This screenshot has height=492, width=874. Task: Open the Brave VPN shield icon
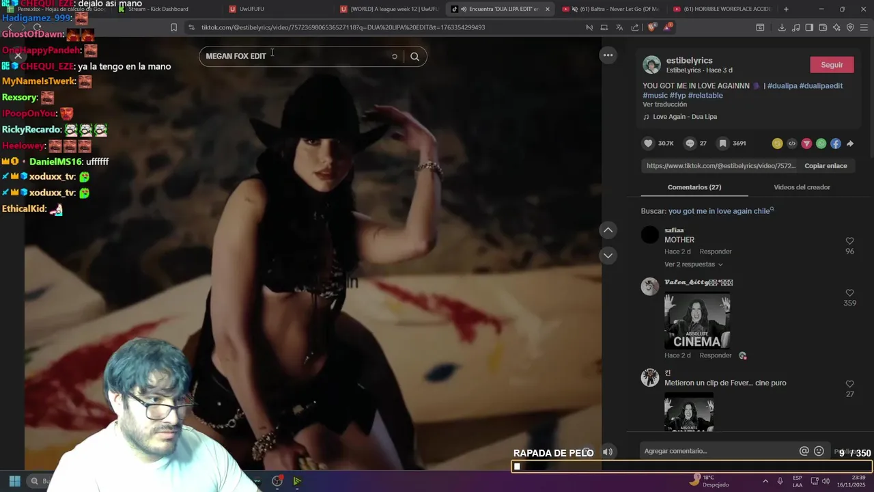pos(850,27)
